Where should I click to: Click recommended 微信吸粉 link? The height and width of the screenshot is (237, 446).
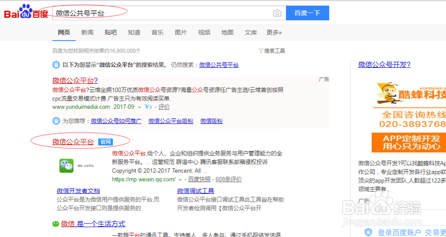(x=211, y=121)
